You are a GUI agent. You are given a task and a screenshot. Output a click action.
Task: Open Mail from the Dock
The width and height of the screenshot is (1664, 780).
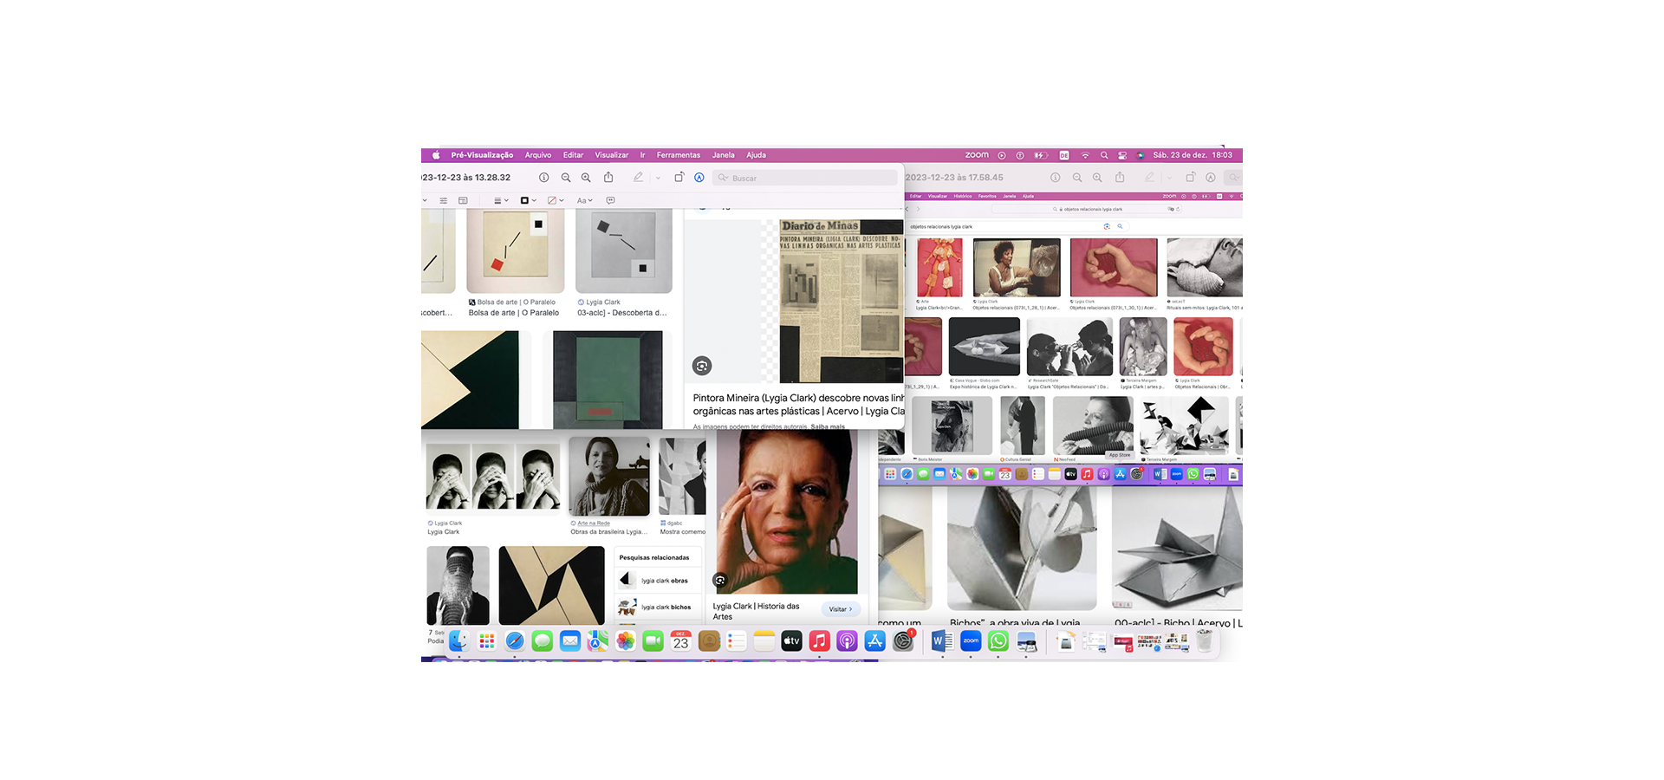click(570, 641)
